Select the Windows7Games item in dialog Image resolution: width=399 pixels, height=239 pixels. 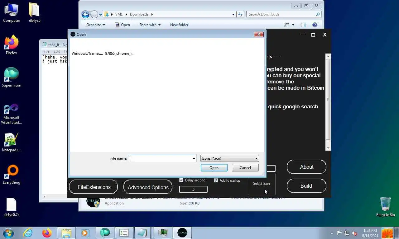87,54
